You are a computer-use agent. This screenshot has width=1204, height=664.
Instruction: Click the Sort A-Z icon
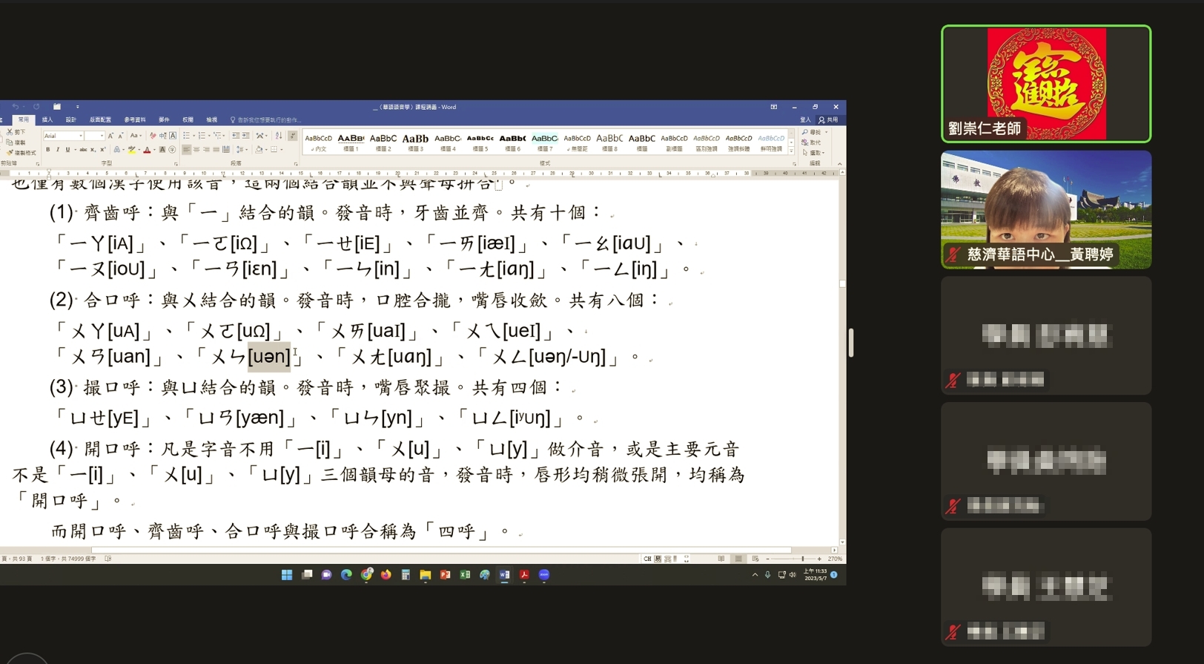[x=279, y=136]
